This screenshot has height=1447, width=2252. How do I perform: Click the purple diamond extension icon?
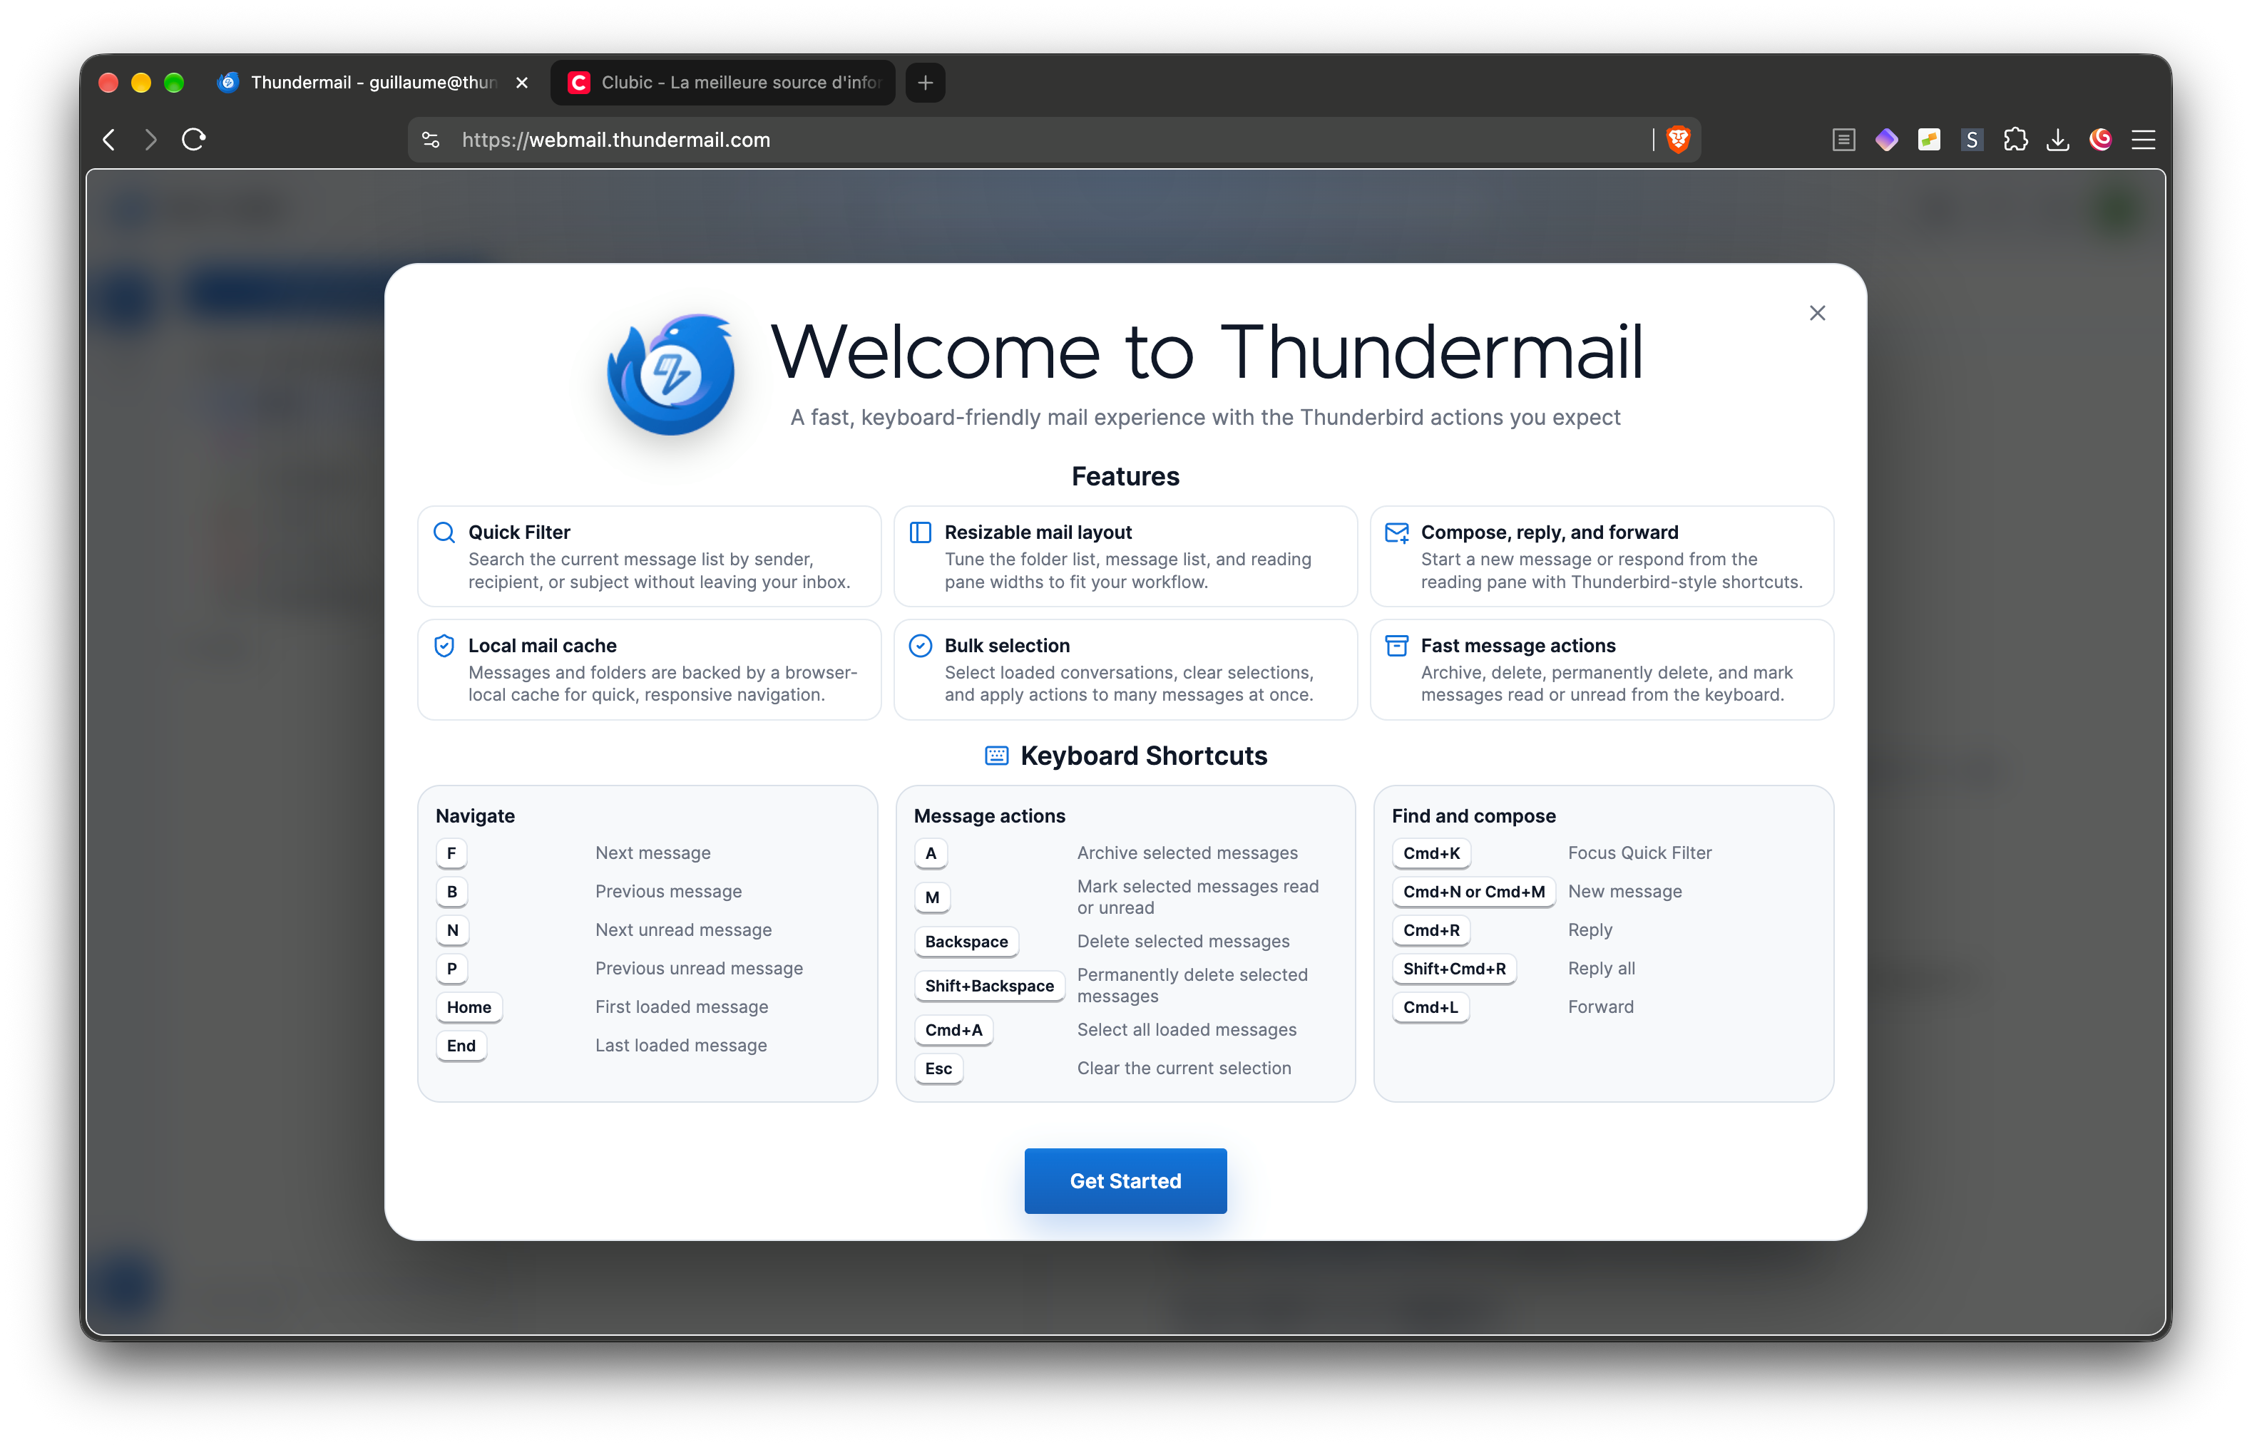[x=1886, y=140]
